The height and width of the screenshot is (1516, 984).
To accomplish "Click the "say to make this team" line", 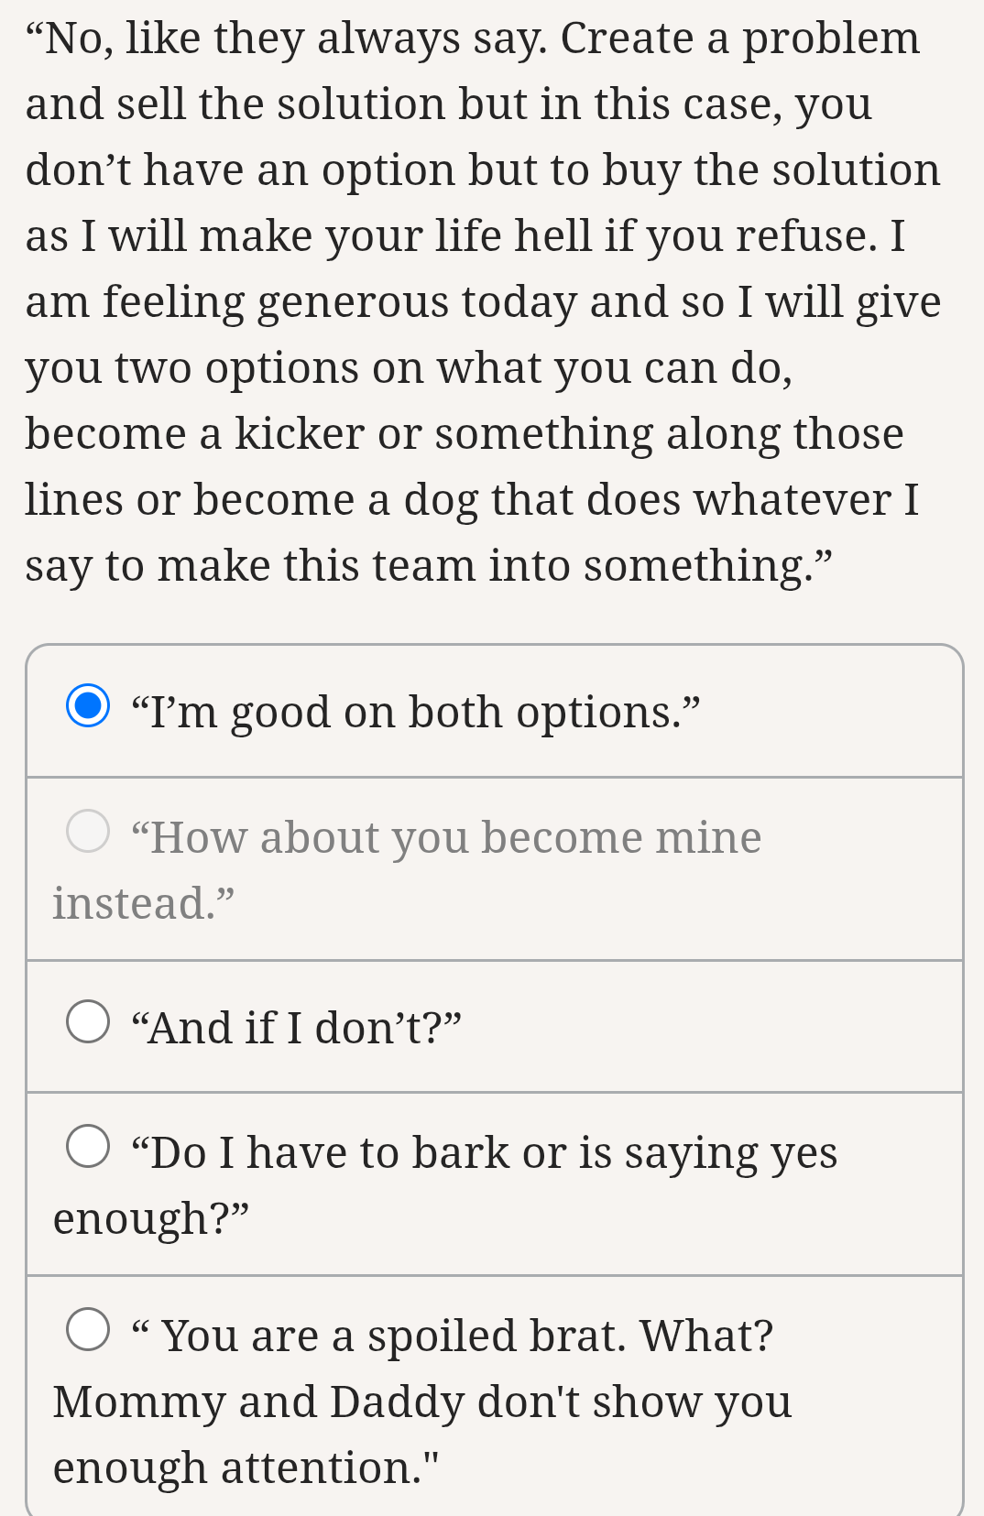I will (x=429, y=565).
